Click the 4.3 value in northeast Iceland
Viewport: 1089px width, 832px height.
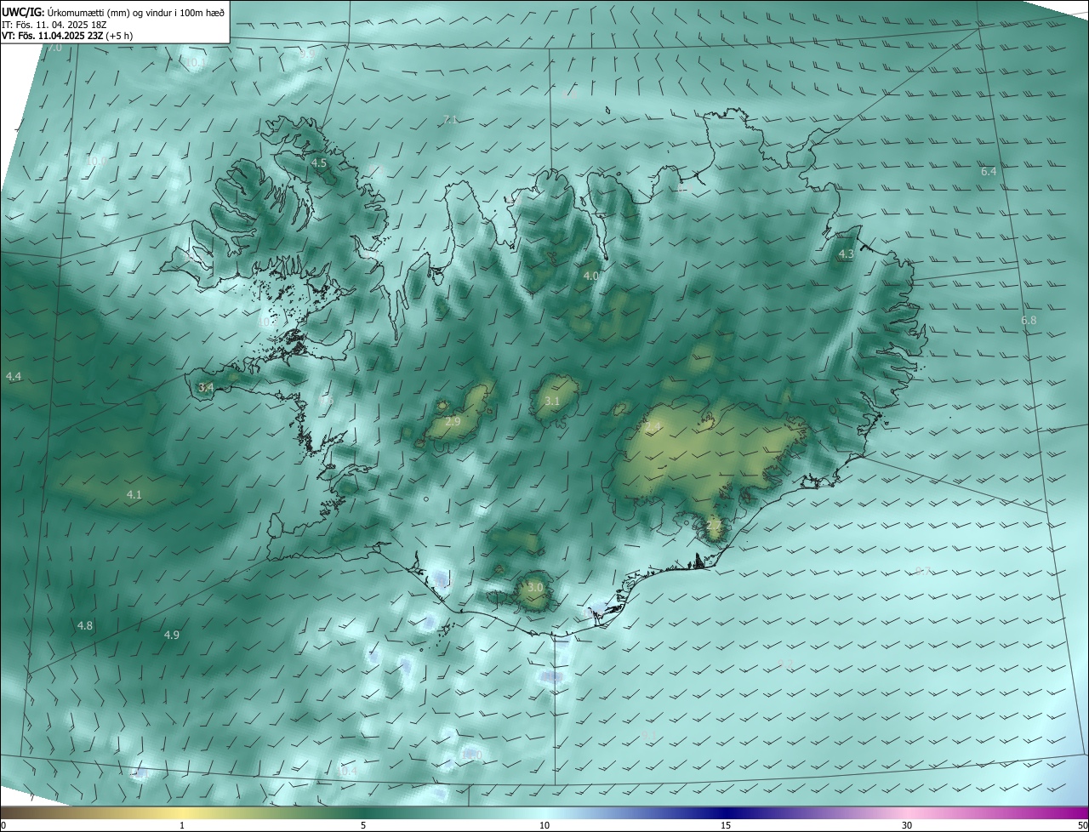(846, 254)
